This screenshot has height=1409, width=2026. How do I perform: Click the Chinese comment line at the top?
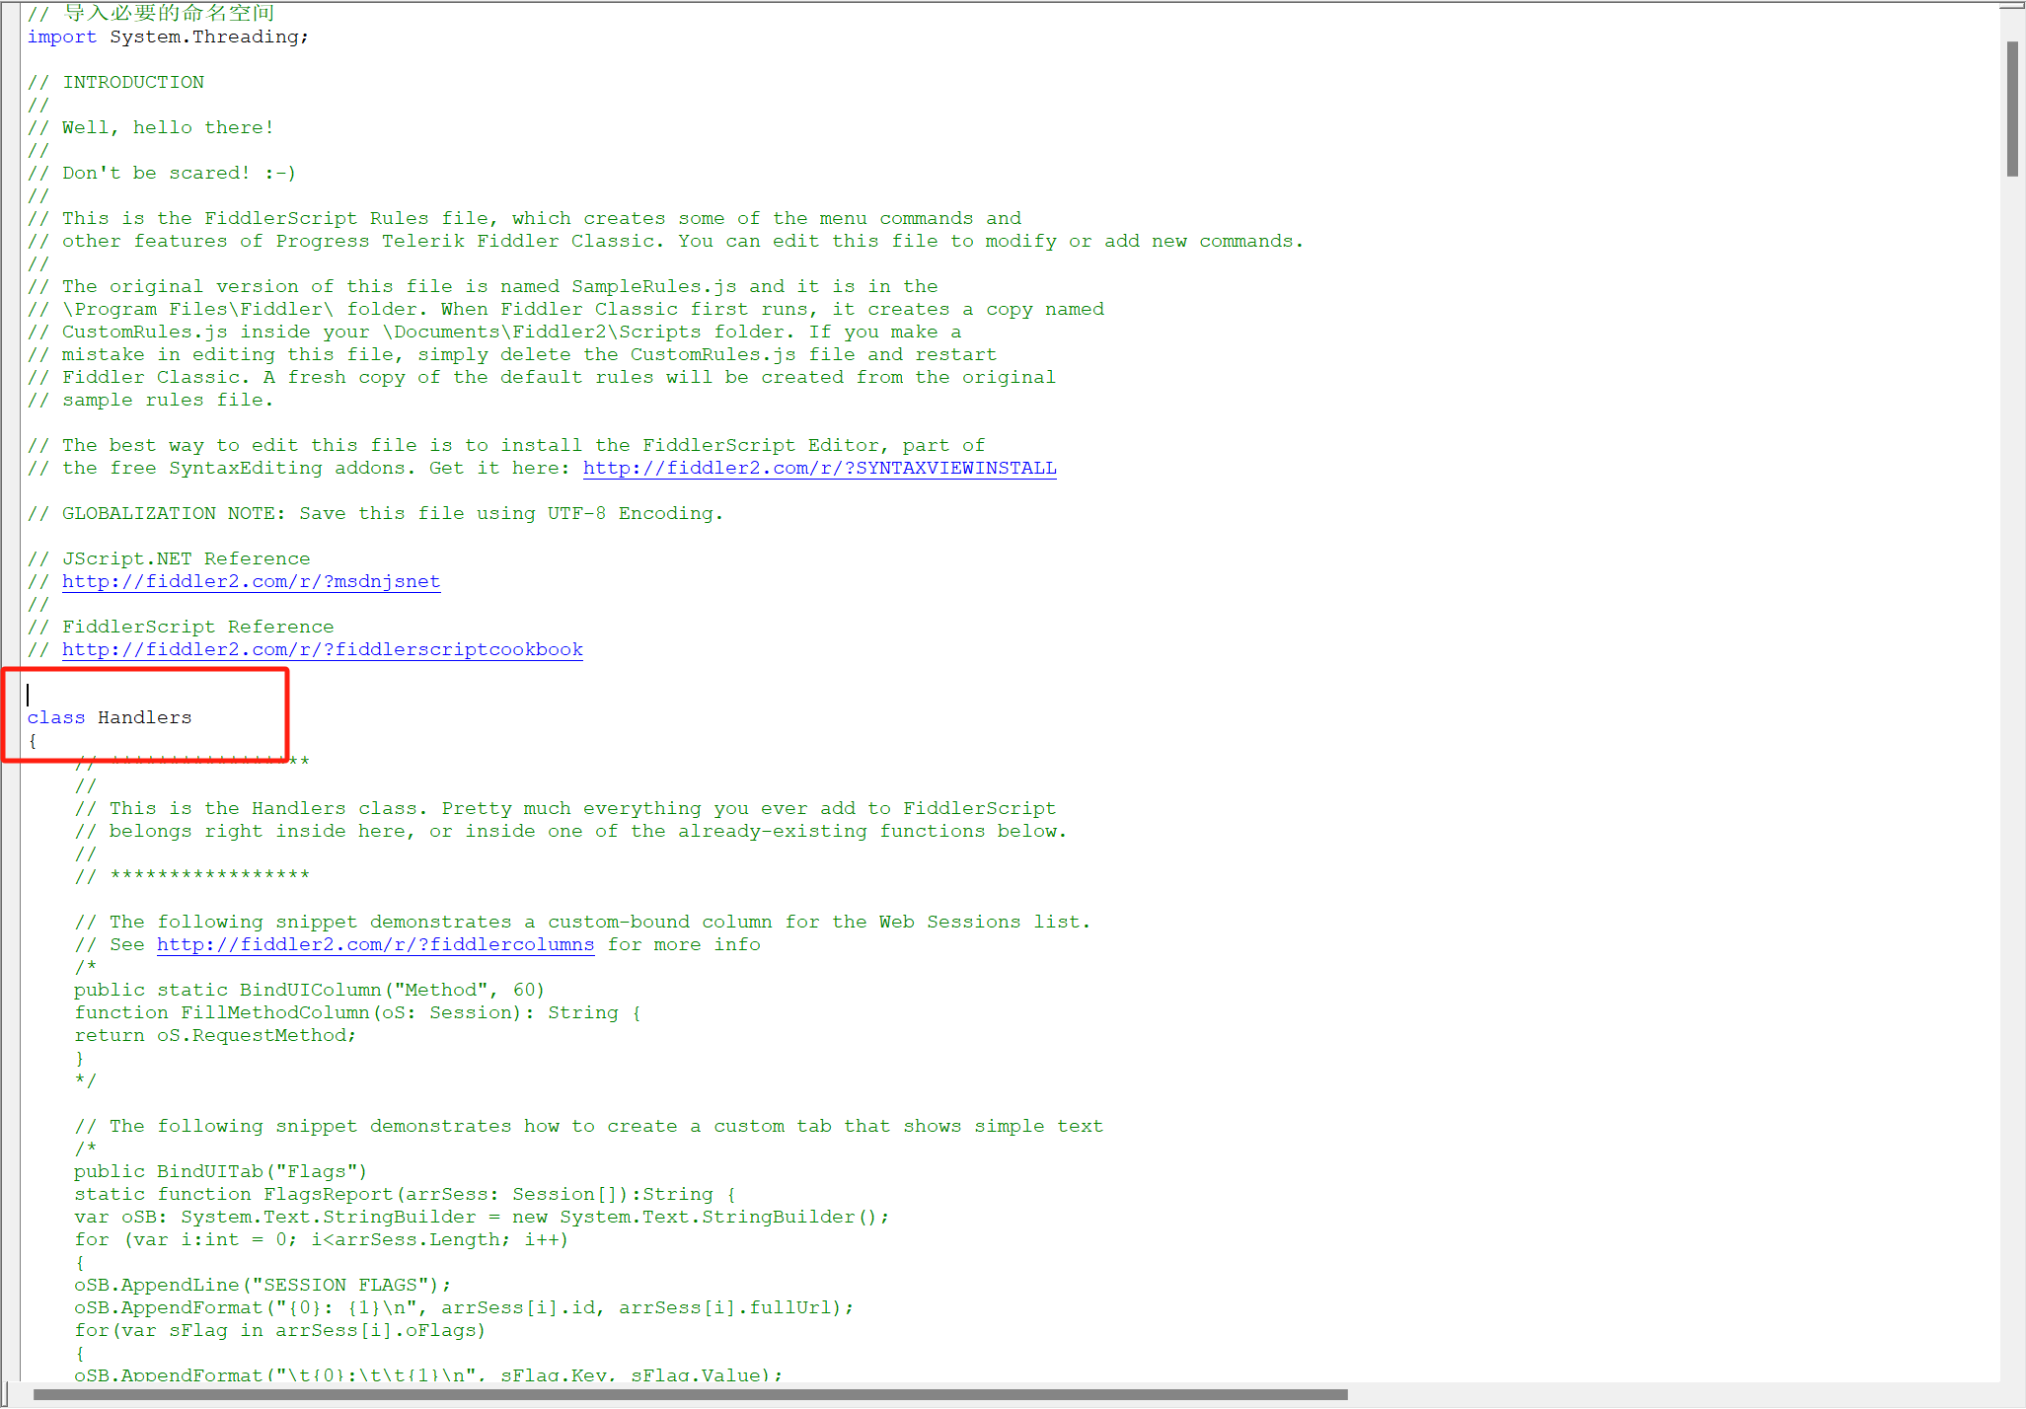[x=150, y=12]
